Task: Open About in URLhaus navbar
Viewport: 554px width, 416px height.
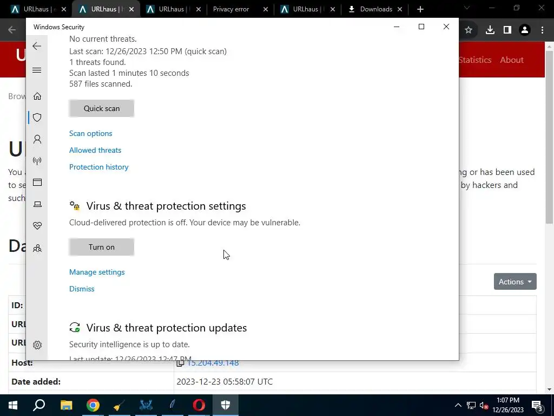Action: click(x=512, y=60)
